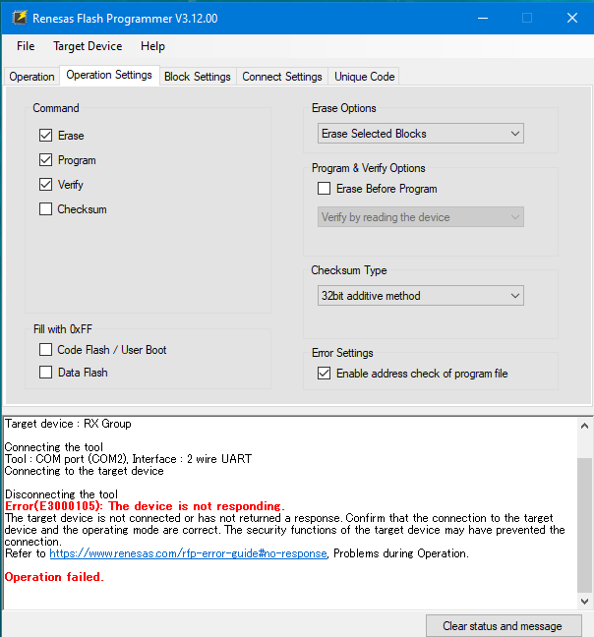This screenshot has width=594, height=637.
Task: Switch to the Block Settings tab
Action: click(x=197, y=77)
